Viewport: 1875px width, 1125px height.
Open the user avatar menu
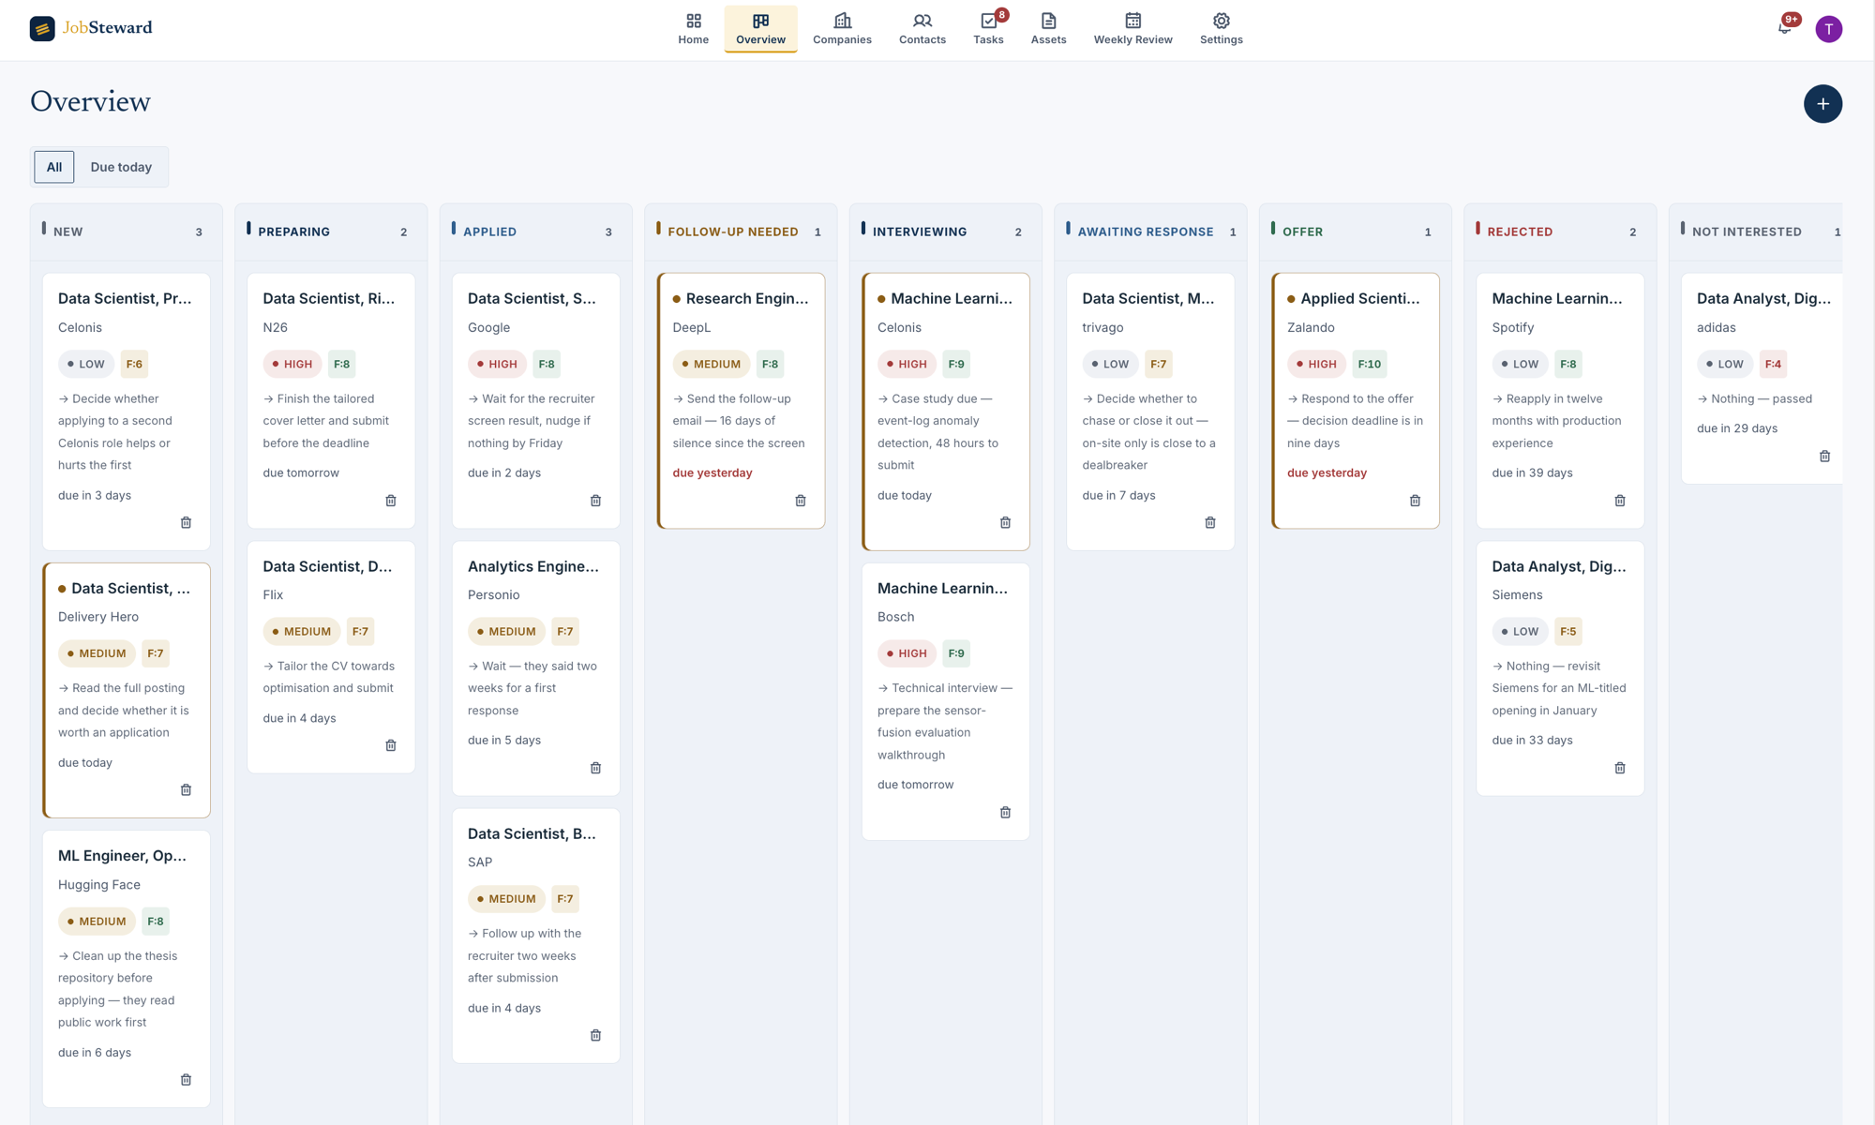(1828, 29)
